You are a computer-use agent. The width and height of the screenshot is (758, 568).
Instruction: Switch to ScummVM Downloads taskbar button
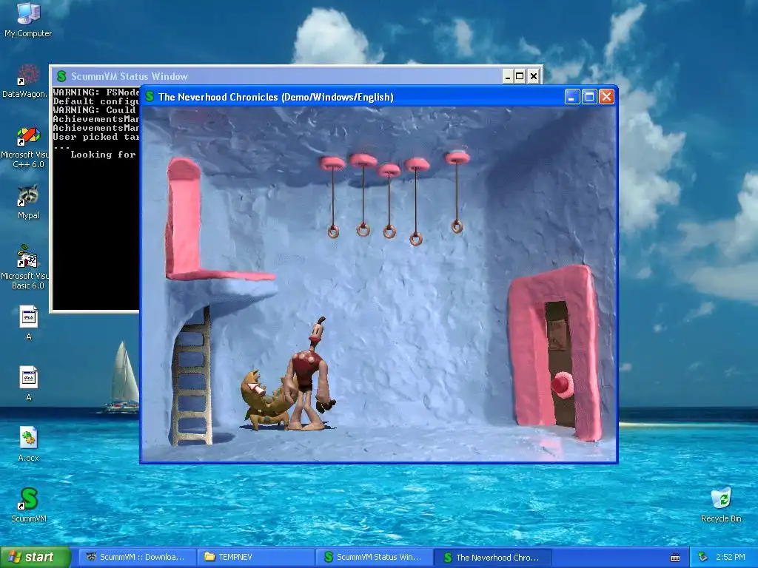pos(137,557)
